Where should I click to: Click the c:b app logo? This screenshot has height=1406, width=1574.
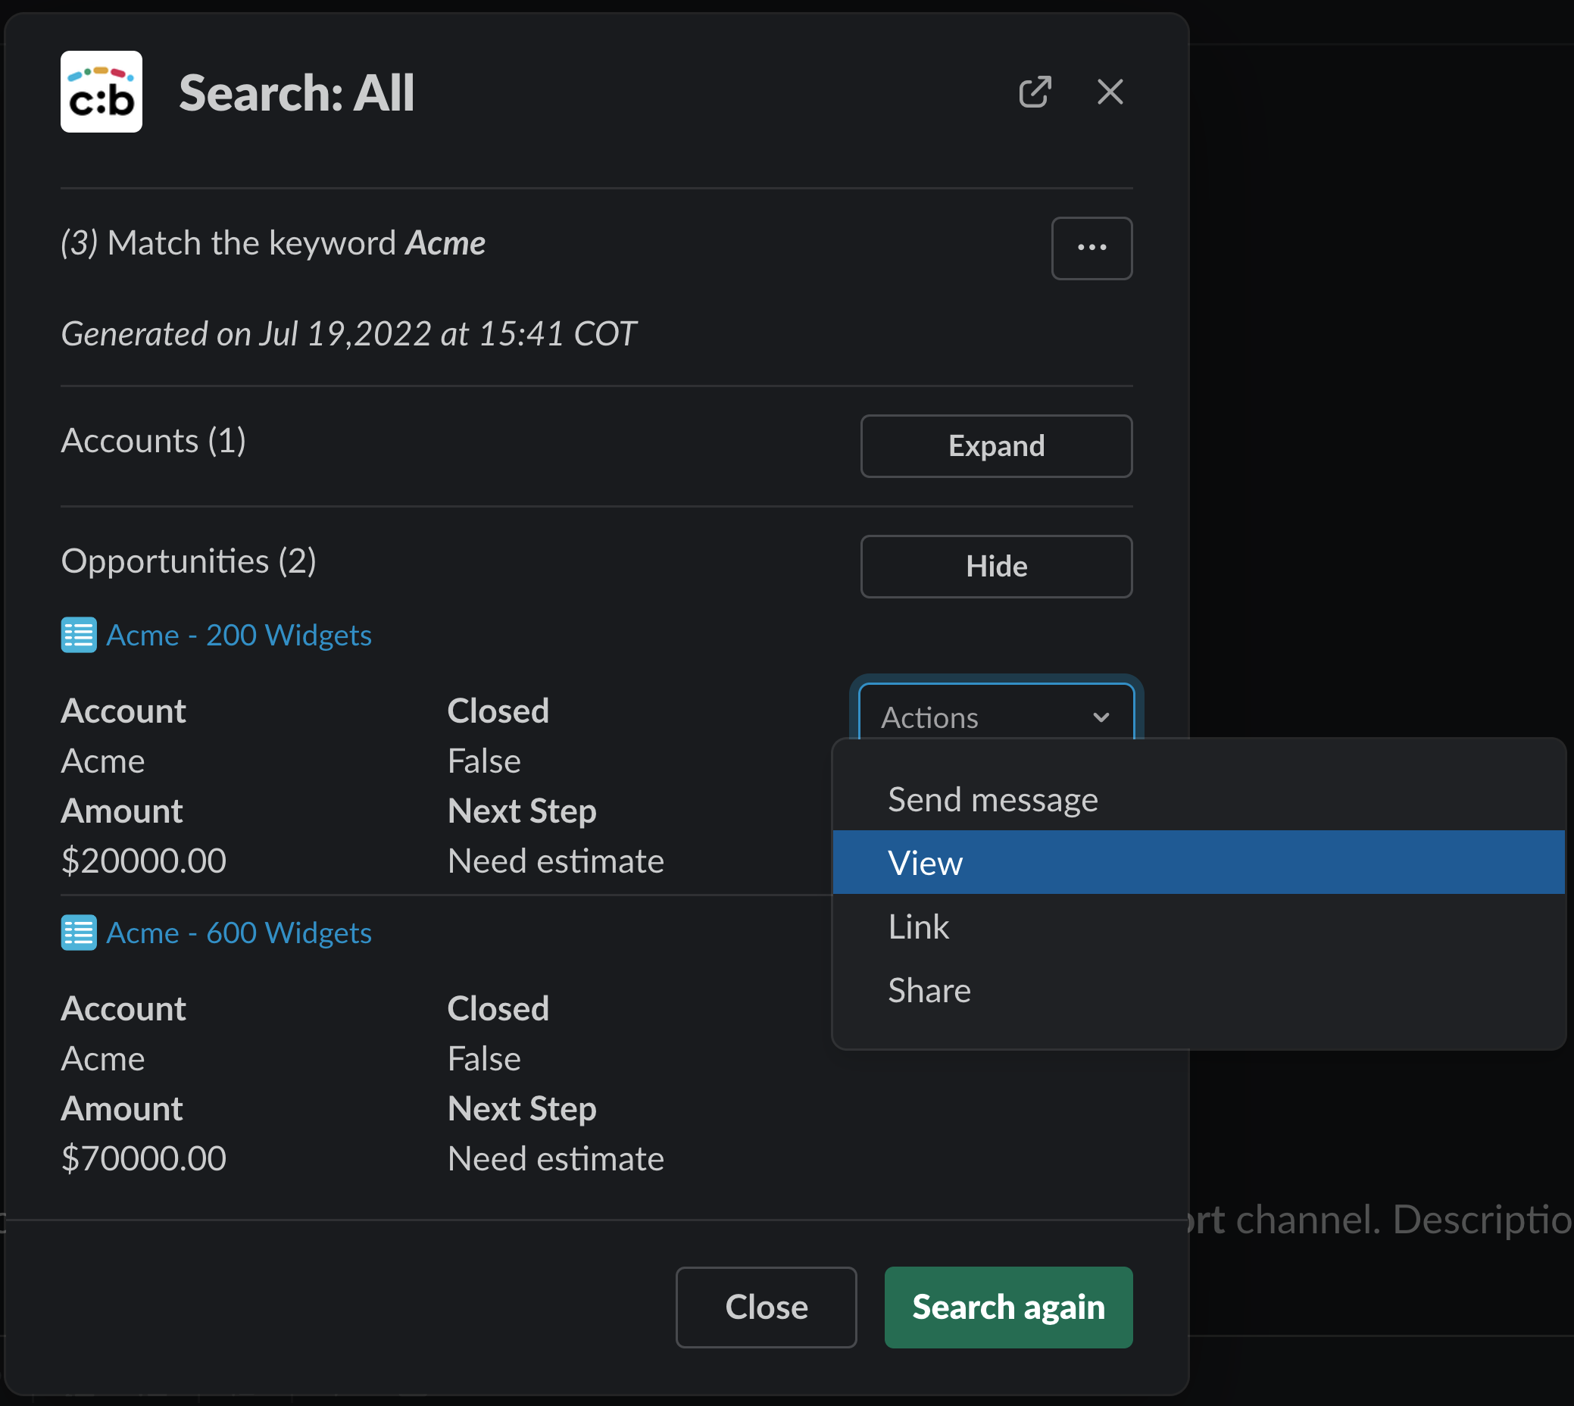pyautogui.click(x=101, y=92)
